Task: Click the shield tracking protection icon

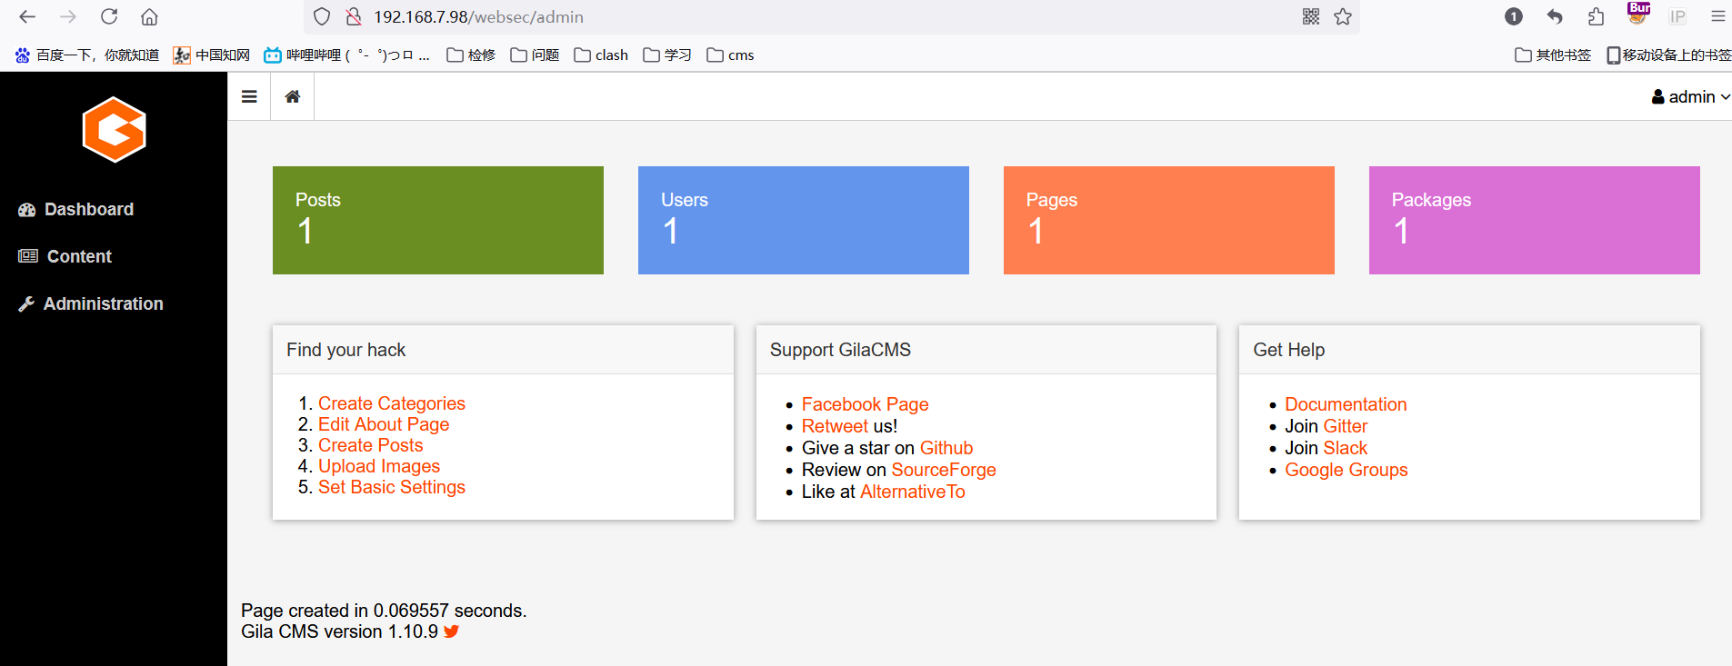Action: click(x=322, y=16)
